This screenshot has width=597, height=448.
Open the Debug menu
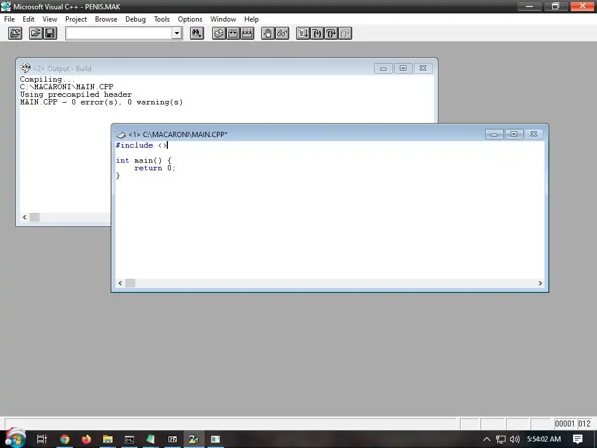pyautogui.click(x=135, y=19)
